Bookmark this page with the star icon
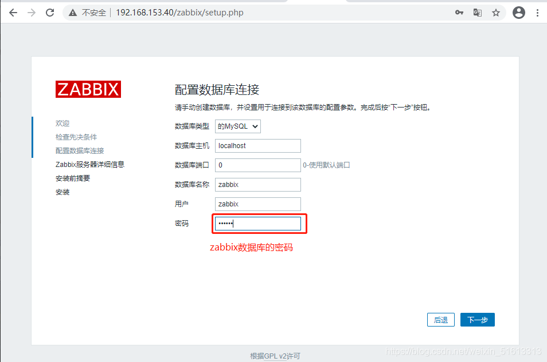Image resolution: width=547 pixels, height=362 pixels. 496,13
